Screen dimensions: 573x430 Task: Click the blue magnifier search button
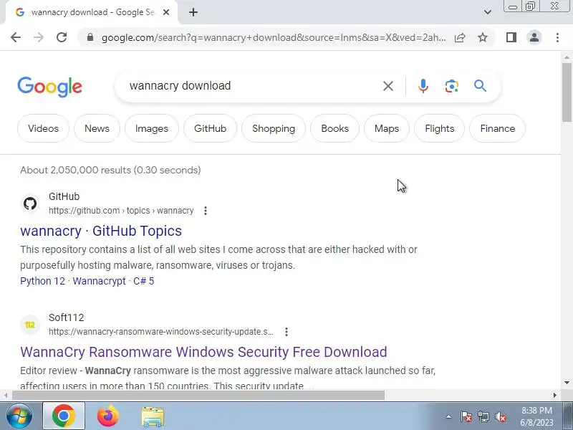480,86
